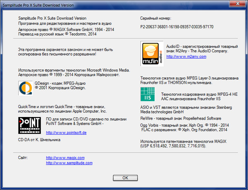The height and width of the screenshot is (190, 248).
Task: Click the PoINT Software logo
Action: pyautogui.click(x=29, y=125)
